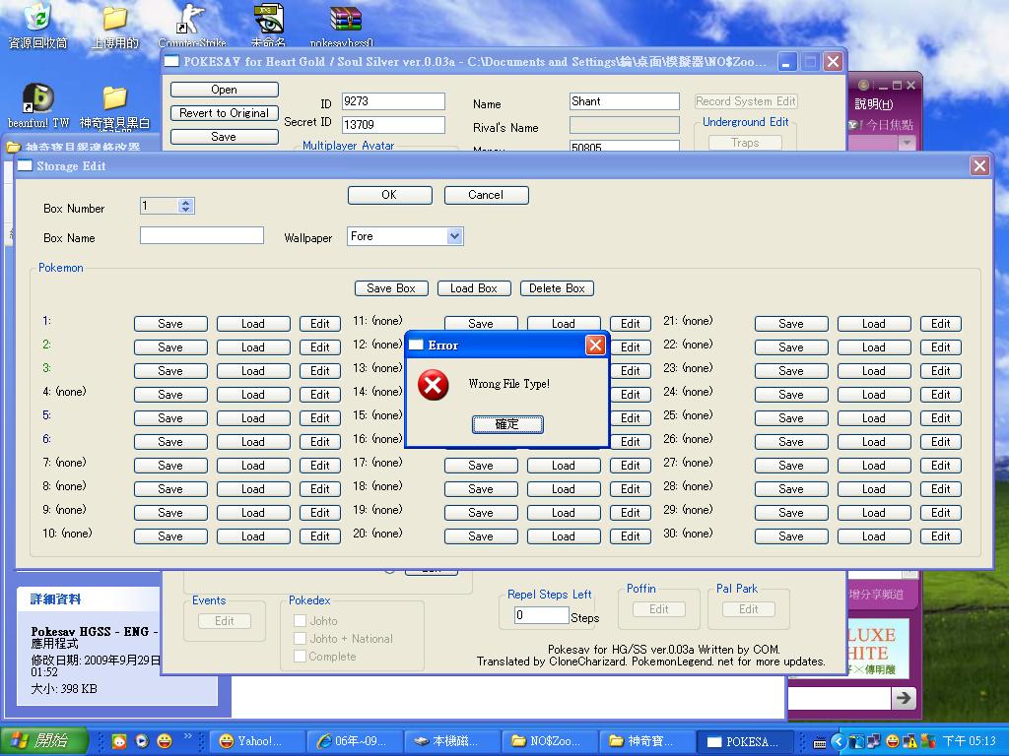Click the first orange quick launch icon

[119, 741]
